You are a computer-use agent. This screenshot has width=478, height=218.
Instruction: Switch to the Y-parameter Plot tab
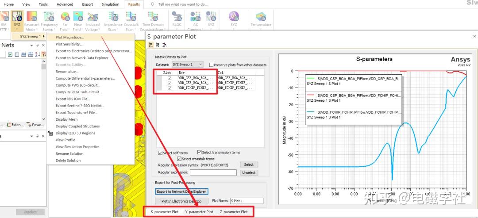199,212
